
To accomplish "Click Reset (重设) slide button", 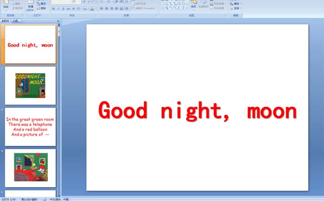I will [x=42, y=4].
